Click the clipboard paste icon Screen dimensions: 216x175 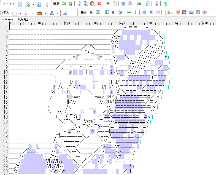(93, 4)
